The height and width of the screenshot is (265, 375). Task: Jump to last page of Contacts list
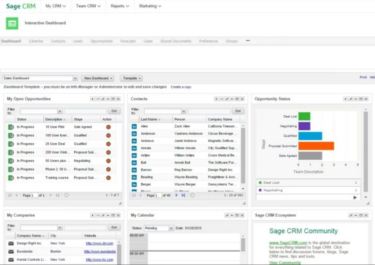pos(183,195)
